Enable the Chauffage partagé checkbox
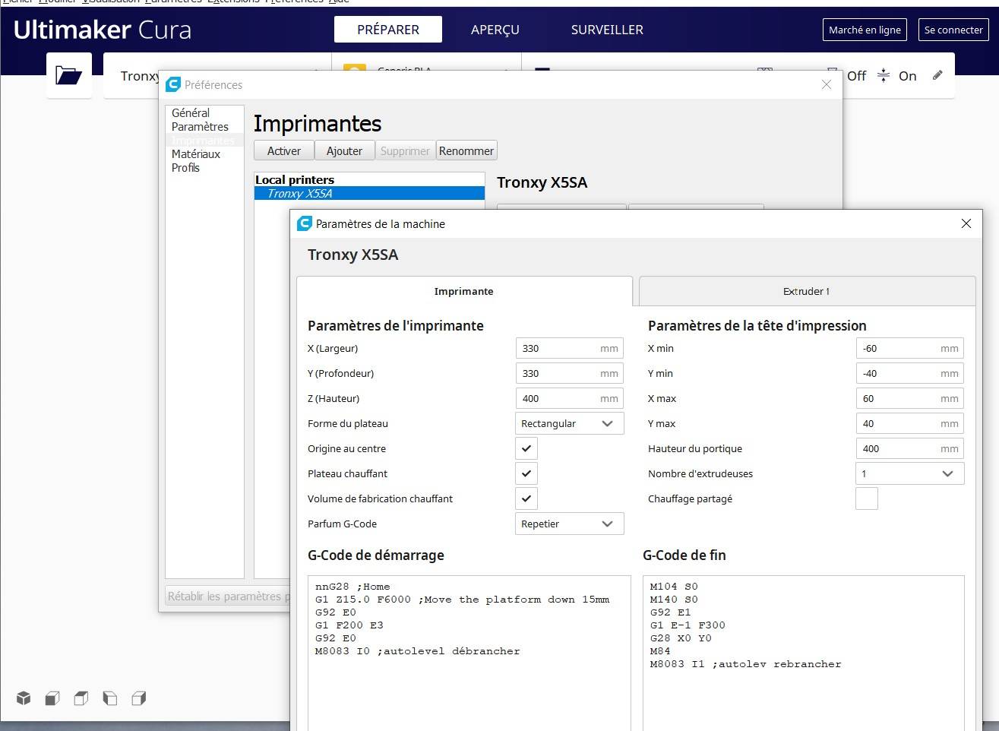The image size is (999, 731). (x=866, y=498)
